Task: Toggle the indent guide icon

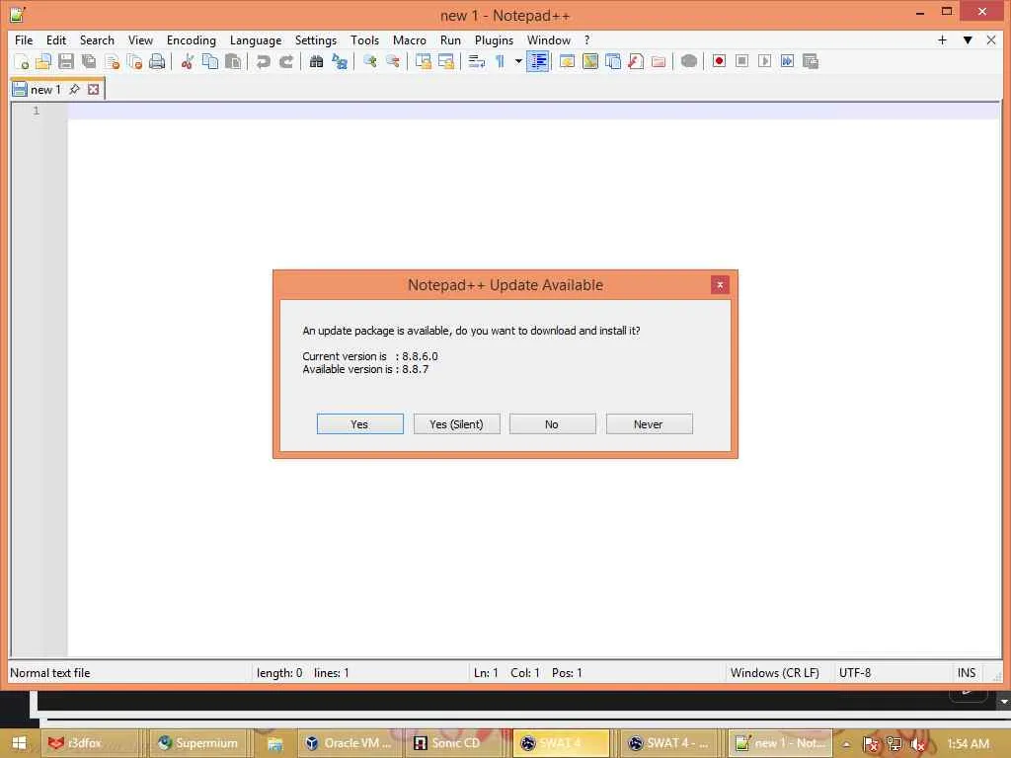Action: click(538, 61)
